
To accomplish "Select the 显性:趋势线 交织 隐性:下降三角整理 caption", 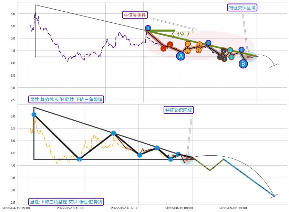I will 66,100.
